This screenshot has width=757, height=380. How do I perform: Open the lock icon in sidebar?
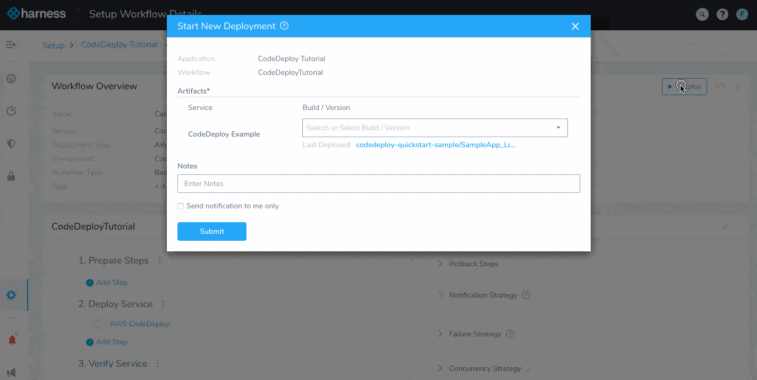click(11, 176)
